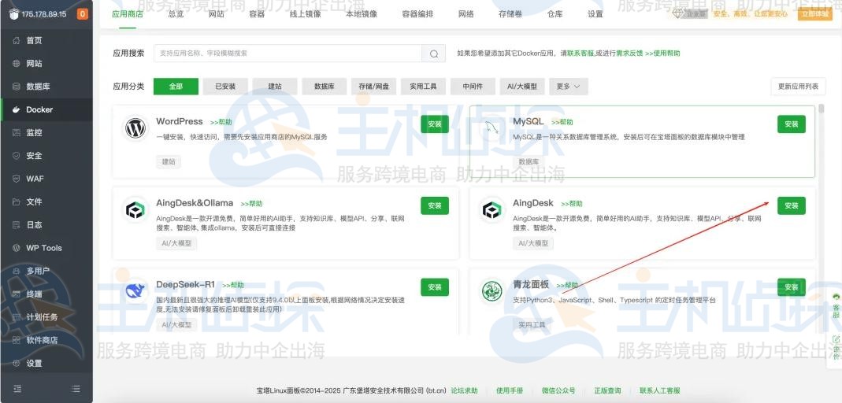This screenshot has width=842, height=403.
Task: Open the 需求反馈 link
Action: 629,53
